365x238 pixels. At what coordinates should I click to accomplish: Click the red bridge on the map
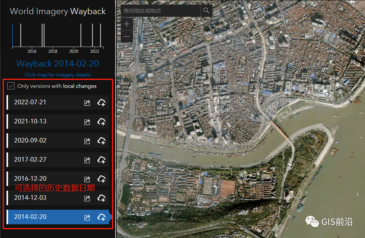click(280, 130)
